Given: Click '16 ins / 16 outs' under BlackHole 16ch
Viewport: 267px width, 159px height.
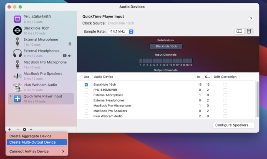Looking at the screenshot, I should click(x=35, y=33).
